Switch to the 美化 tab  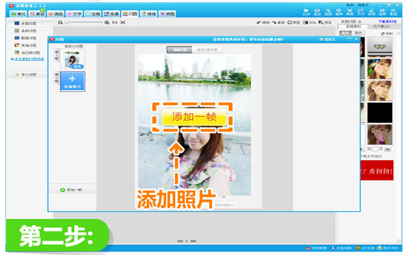click(x=18, y=14)
